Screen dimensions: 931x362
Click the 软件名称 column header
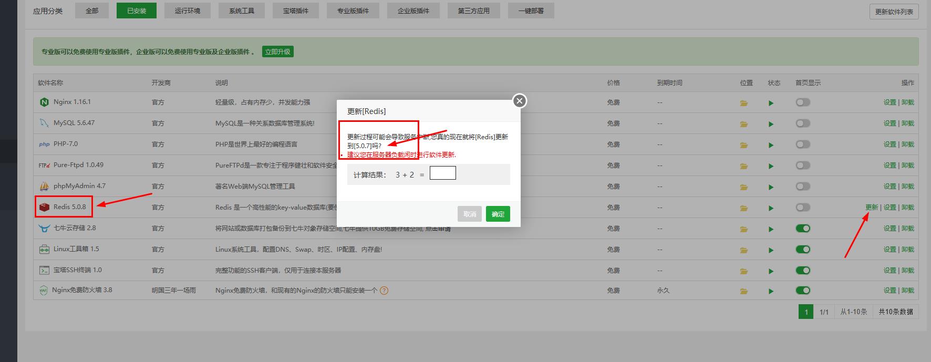[x=50, y=82]
